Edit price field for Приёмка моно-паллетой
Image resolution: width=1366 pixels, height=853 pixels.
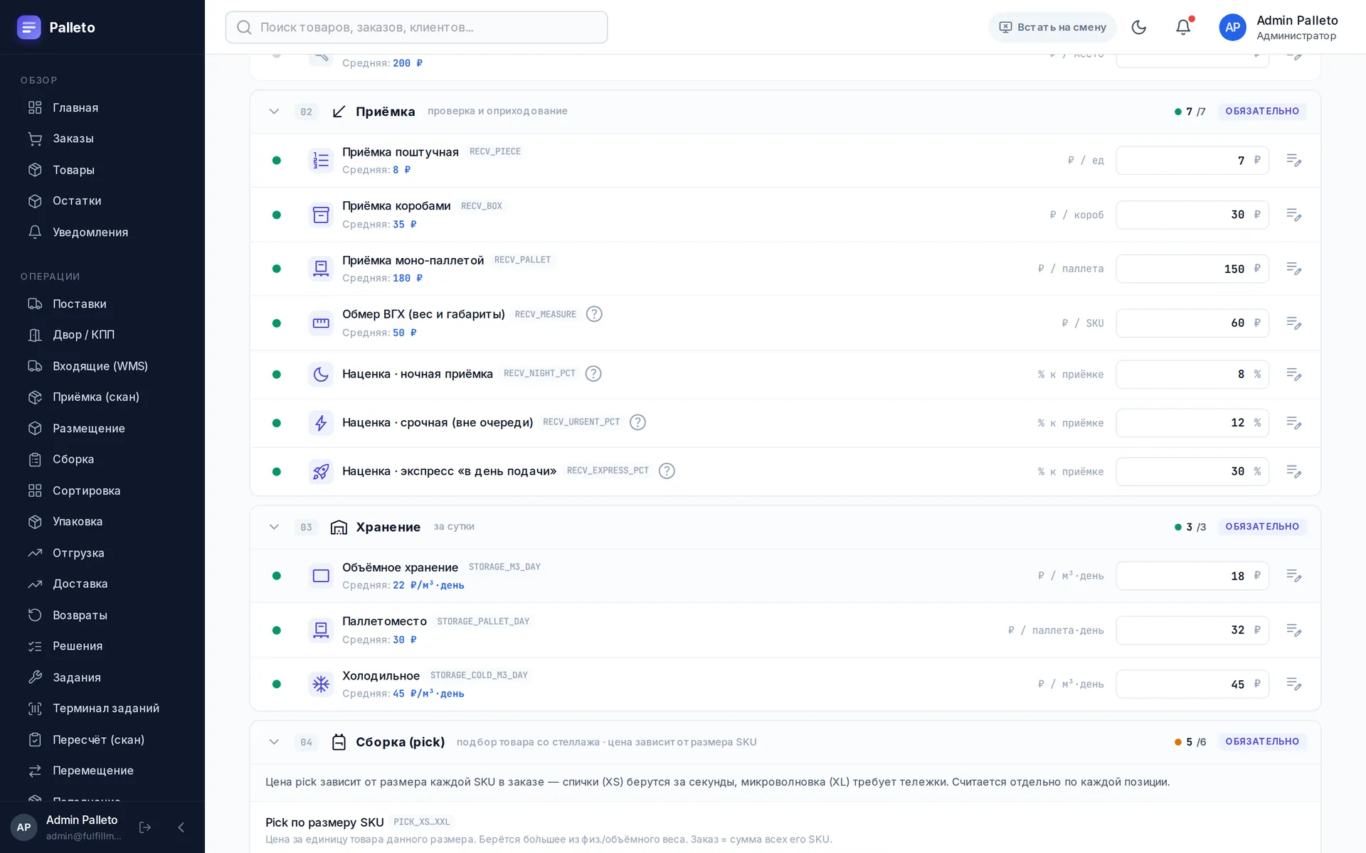click(1192, 269)
